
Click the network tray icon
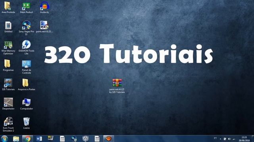pos(234,139)
